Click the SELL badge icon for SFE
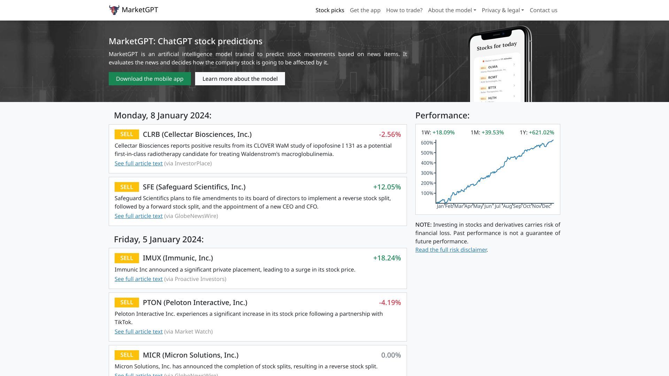The height and width of the screenshot is (376, 669). [126, 187]
